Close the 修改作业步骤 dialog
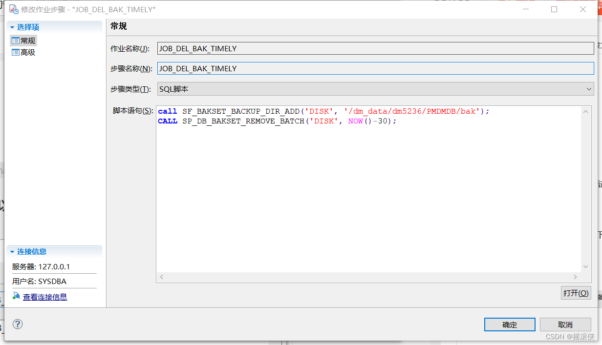 (x=582, y=9)
